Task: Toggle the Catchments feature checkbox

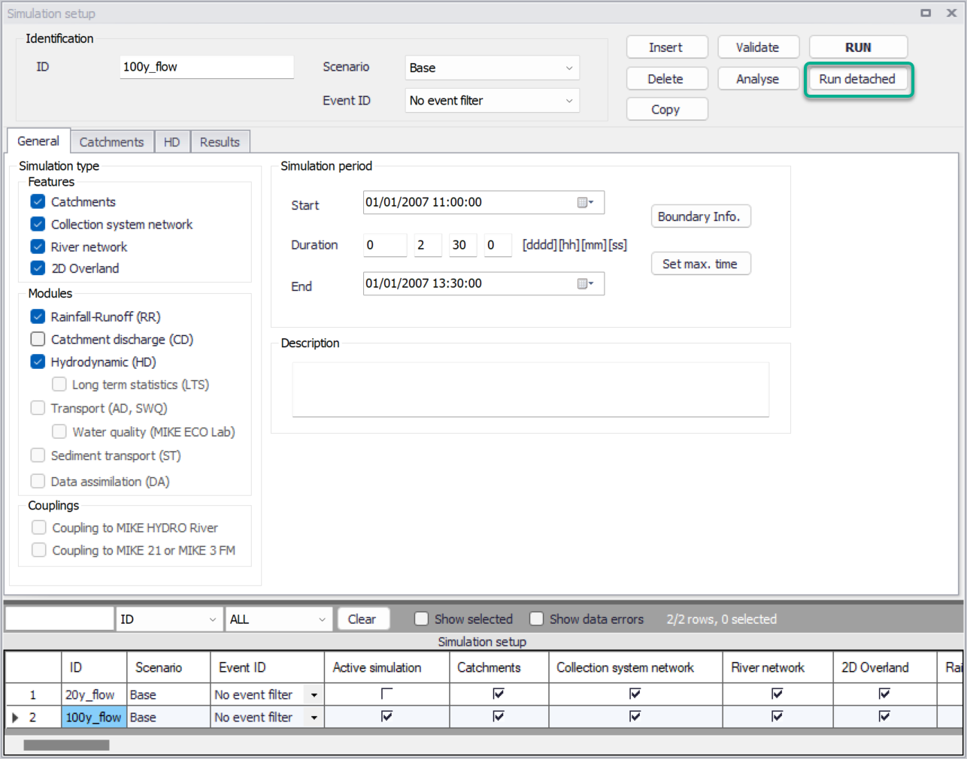Action: [x=38, y=201]
